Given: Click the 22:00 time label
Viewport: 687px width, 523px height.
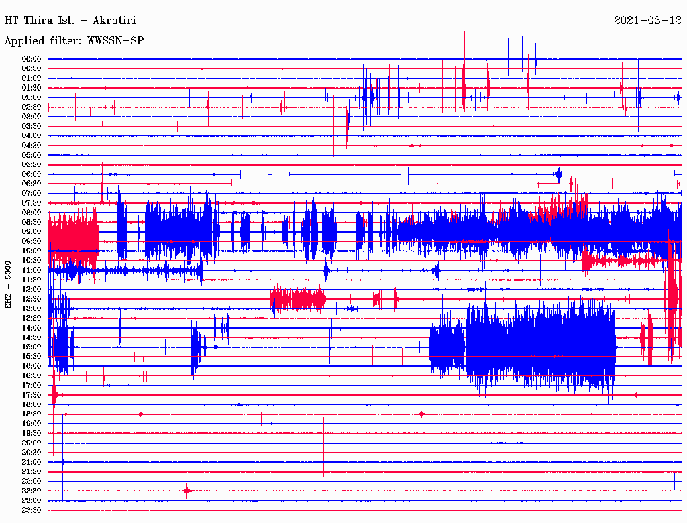Looking at the screenshot, I should click(x=32, y=481).
